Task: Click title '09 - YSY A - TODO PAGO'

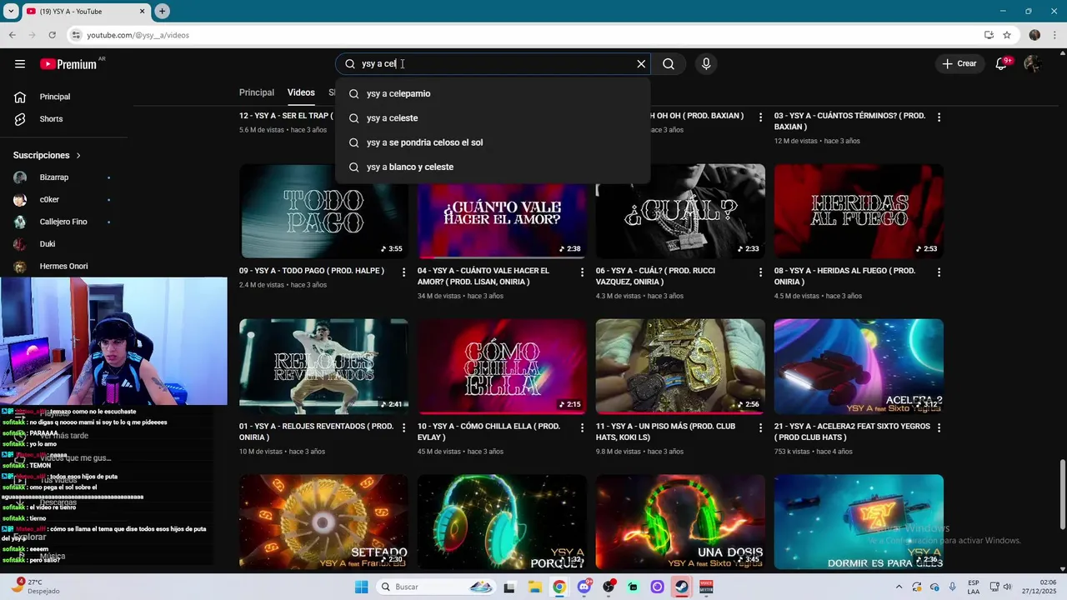Action: click(312, 271)
